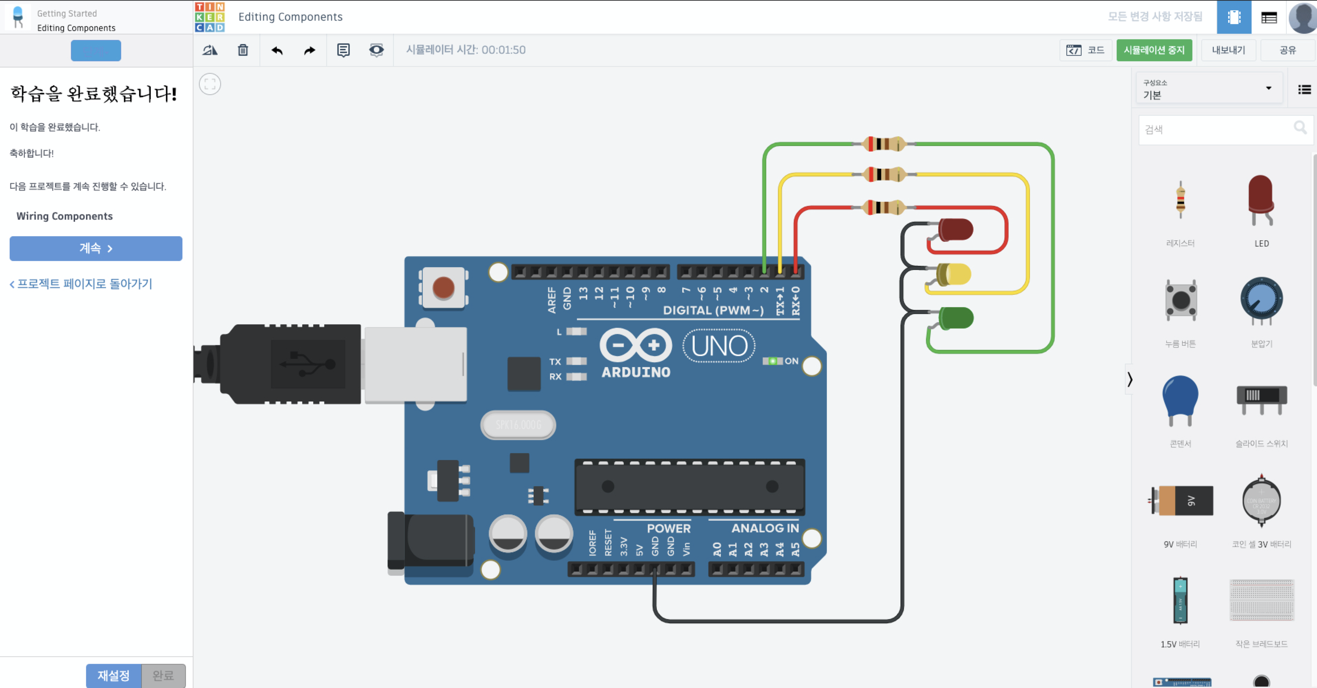This screenshot has height=688, width=1317.
Task: Click the zoom to fit icon
Action: pyautogui.click(x=210, y=84)
